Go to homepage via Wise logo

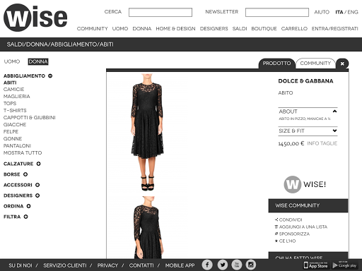pos(35,18)
